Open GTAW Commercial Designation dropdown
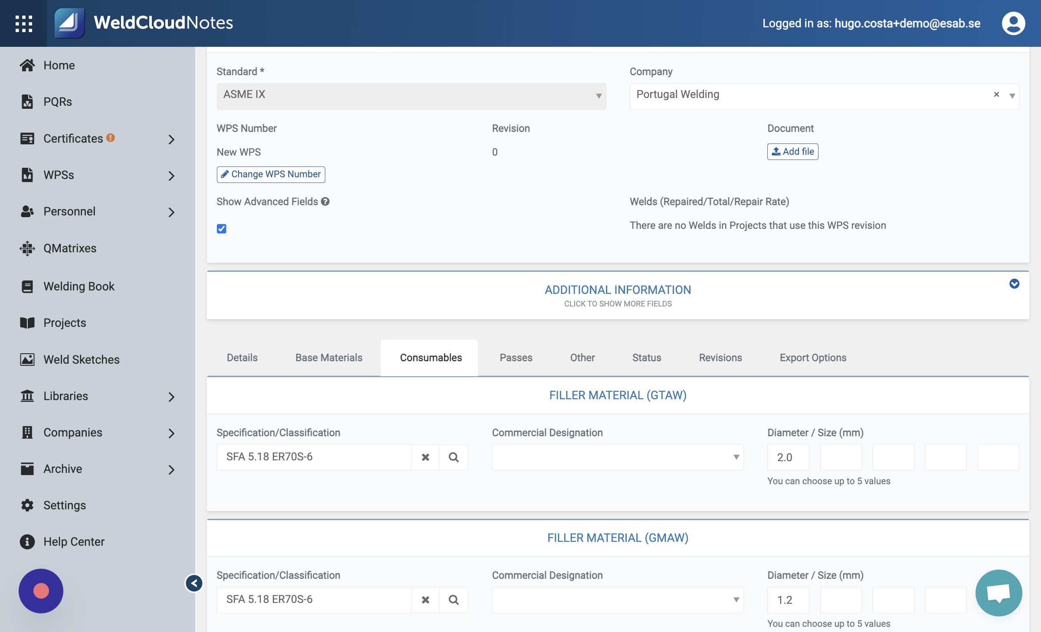 [x=618, y=457]
